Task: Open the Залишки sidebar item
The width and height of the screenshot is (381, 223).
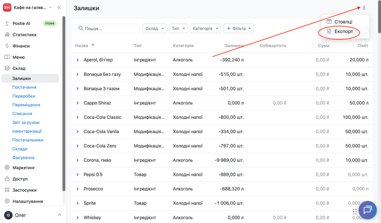Action: pos(30,79)
